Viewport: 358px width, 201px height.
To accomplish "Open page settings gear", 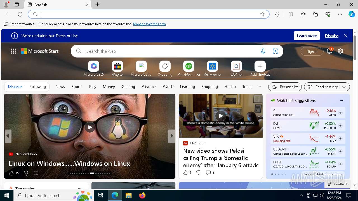I will (340, 51).
